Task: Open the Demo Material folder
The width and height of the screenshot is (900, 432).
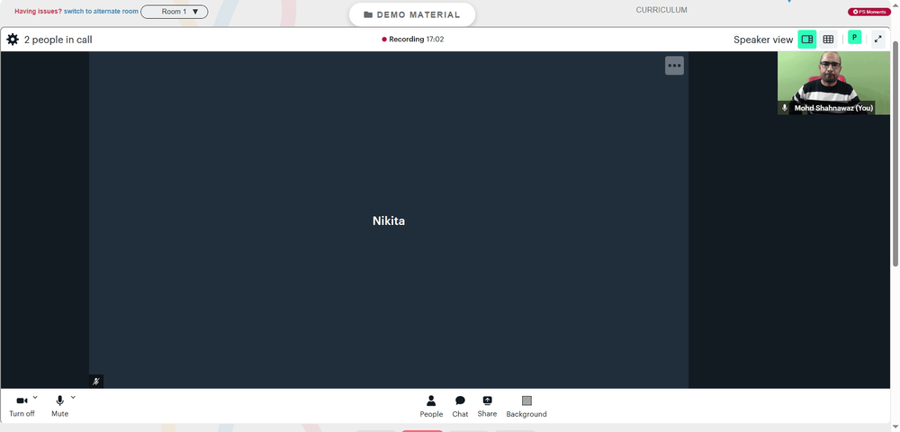Action: pyautogui.click(x=412, y=15)
